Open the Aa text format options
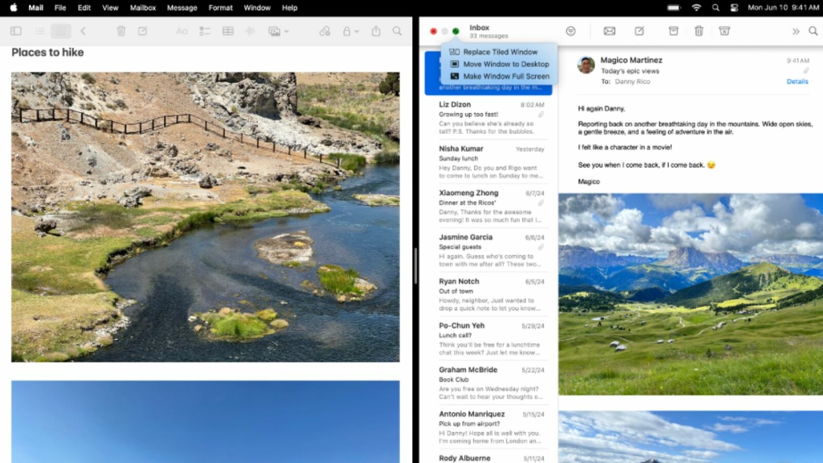Screen dimensions: 823x463 (x=182, y=31)
